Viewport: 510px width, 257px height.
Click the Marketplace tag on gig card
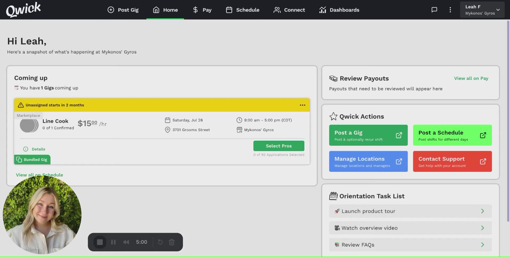[x=28, y=116]
